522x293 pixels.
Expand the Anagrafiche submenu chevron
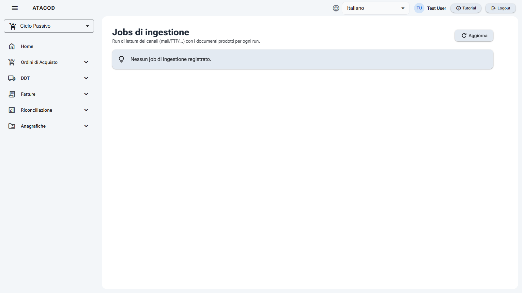(x=86, y=126)
